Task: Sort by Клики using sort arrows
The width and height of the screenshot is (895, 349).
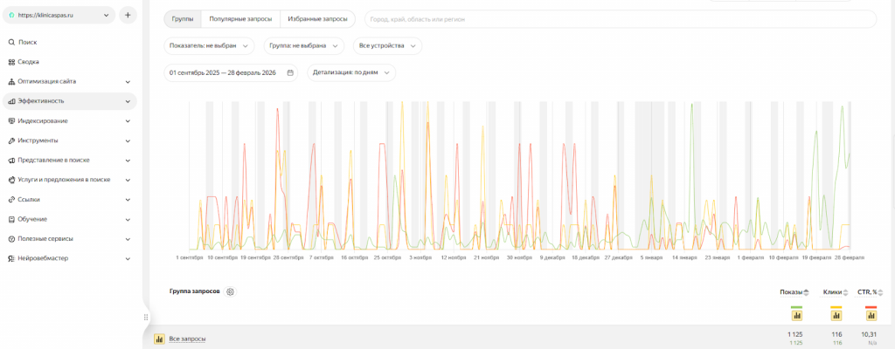Action: pyautogui.click(x=846, y=292)
